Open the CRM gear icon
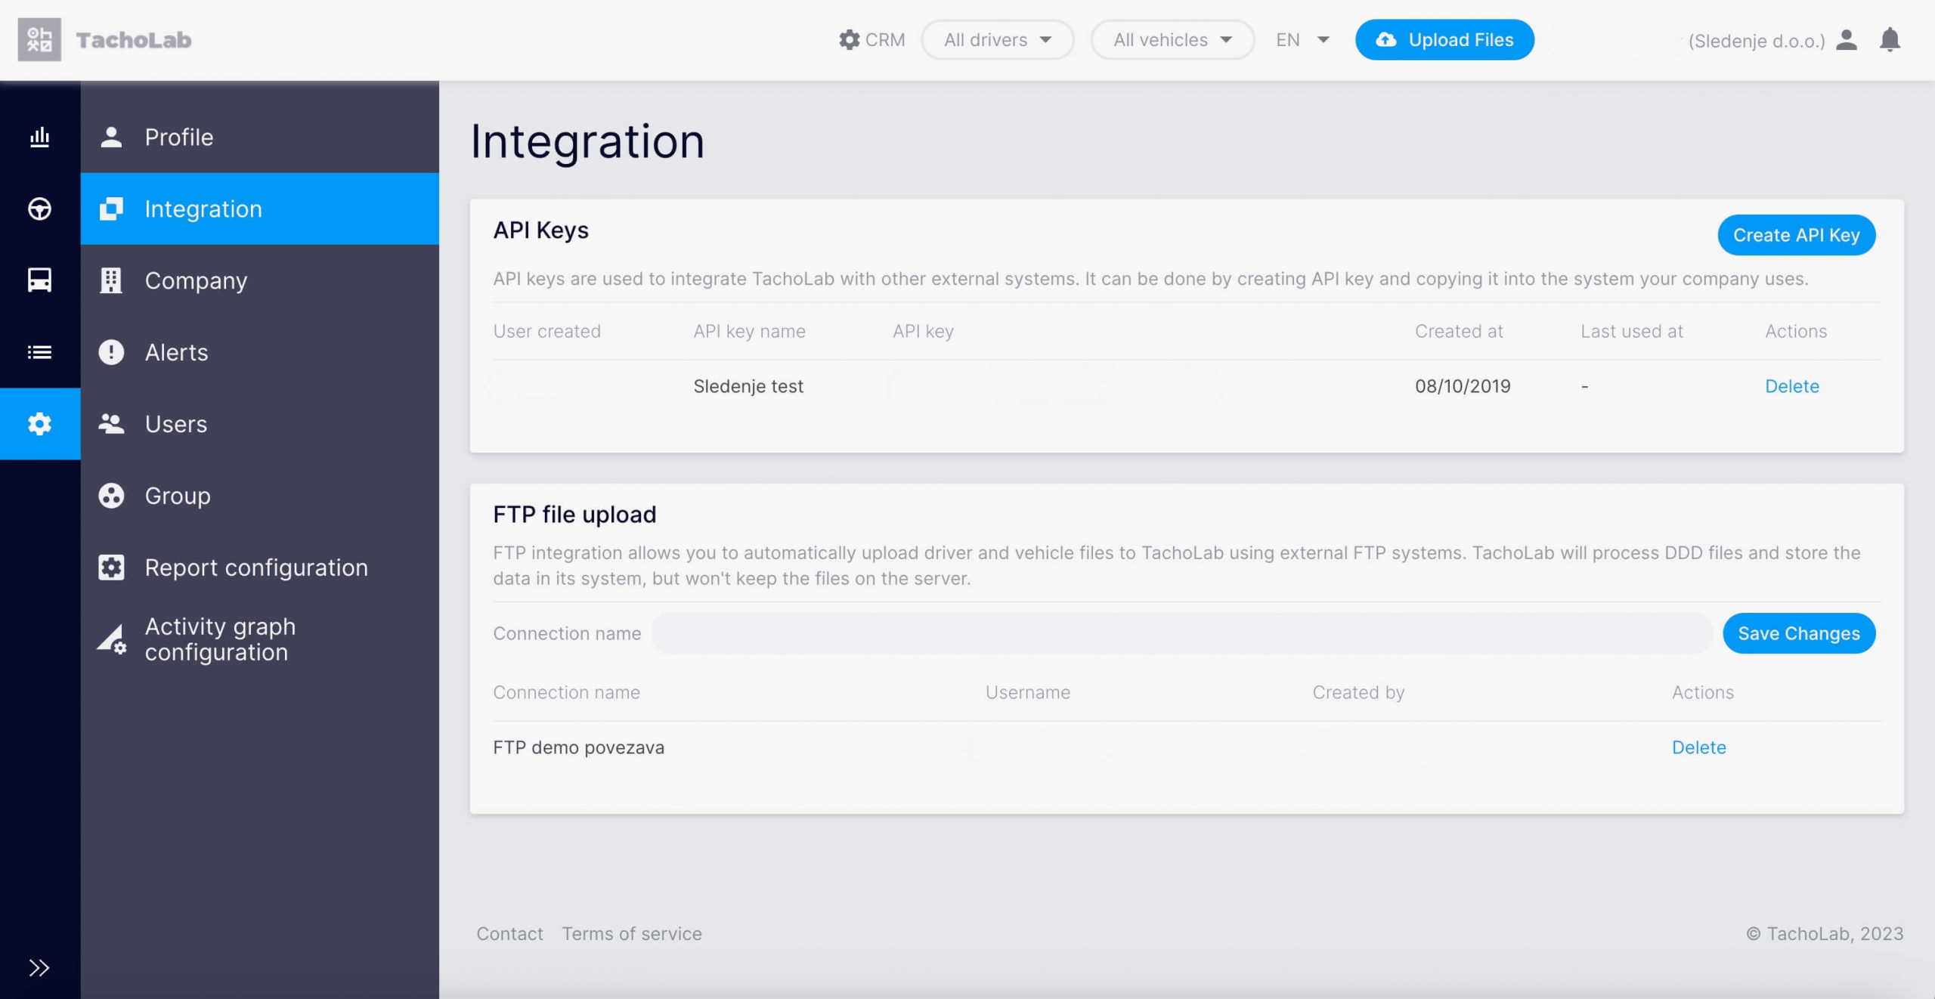 tap(850, 40)
